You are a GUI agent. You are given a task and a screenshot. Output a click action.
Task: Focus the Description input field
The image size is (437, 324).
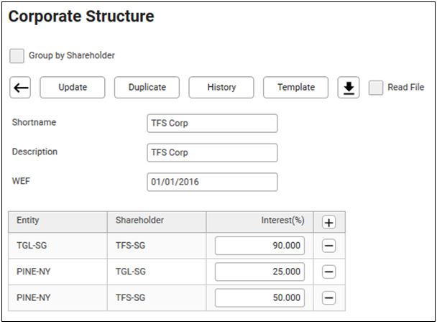pyautogui.click(x=212, y=153)
